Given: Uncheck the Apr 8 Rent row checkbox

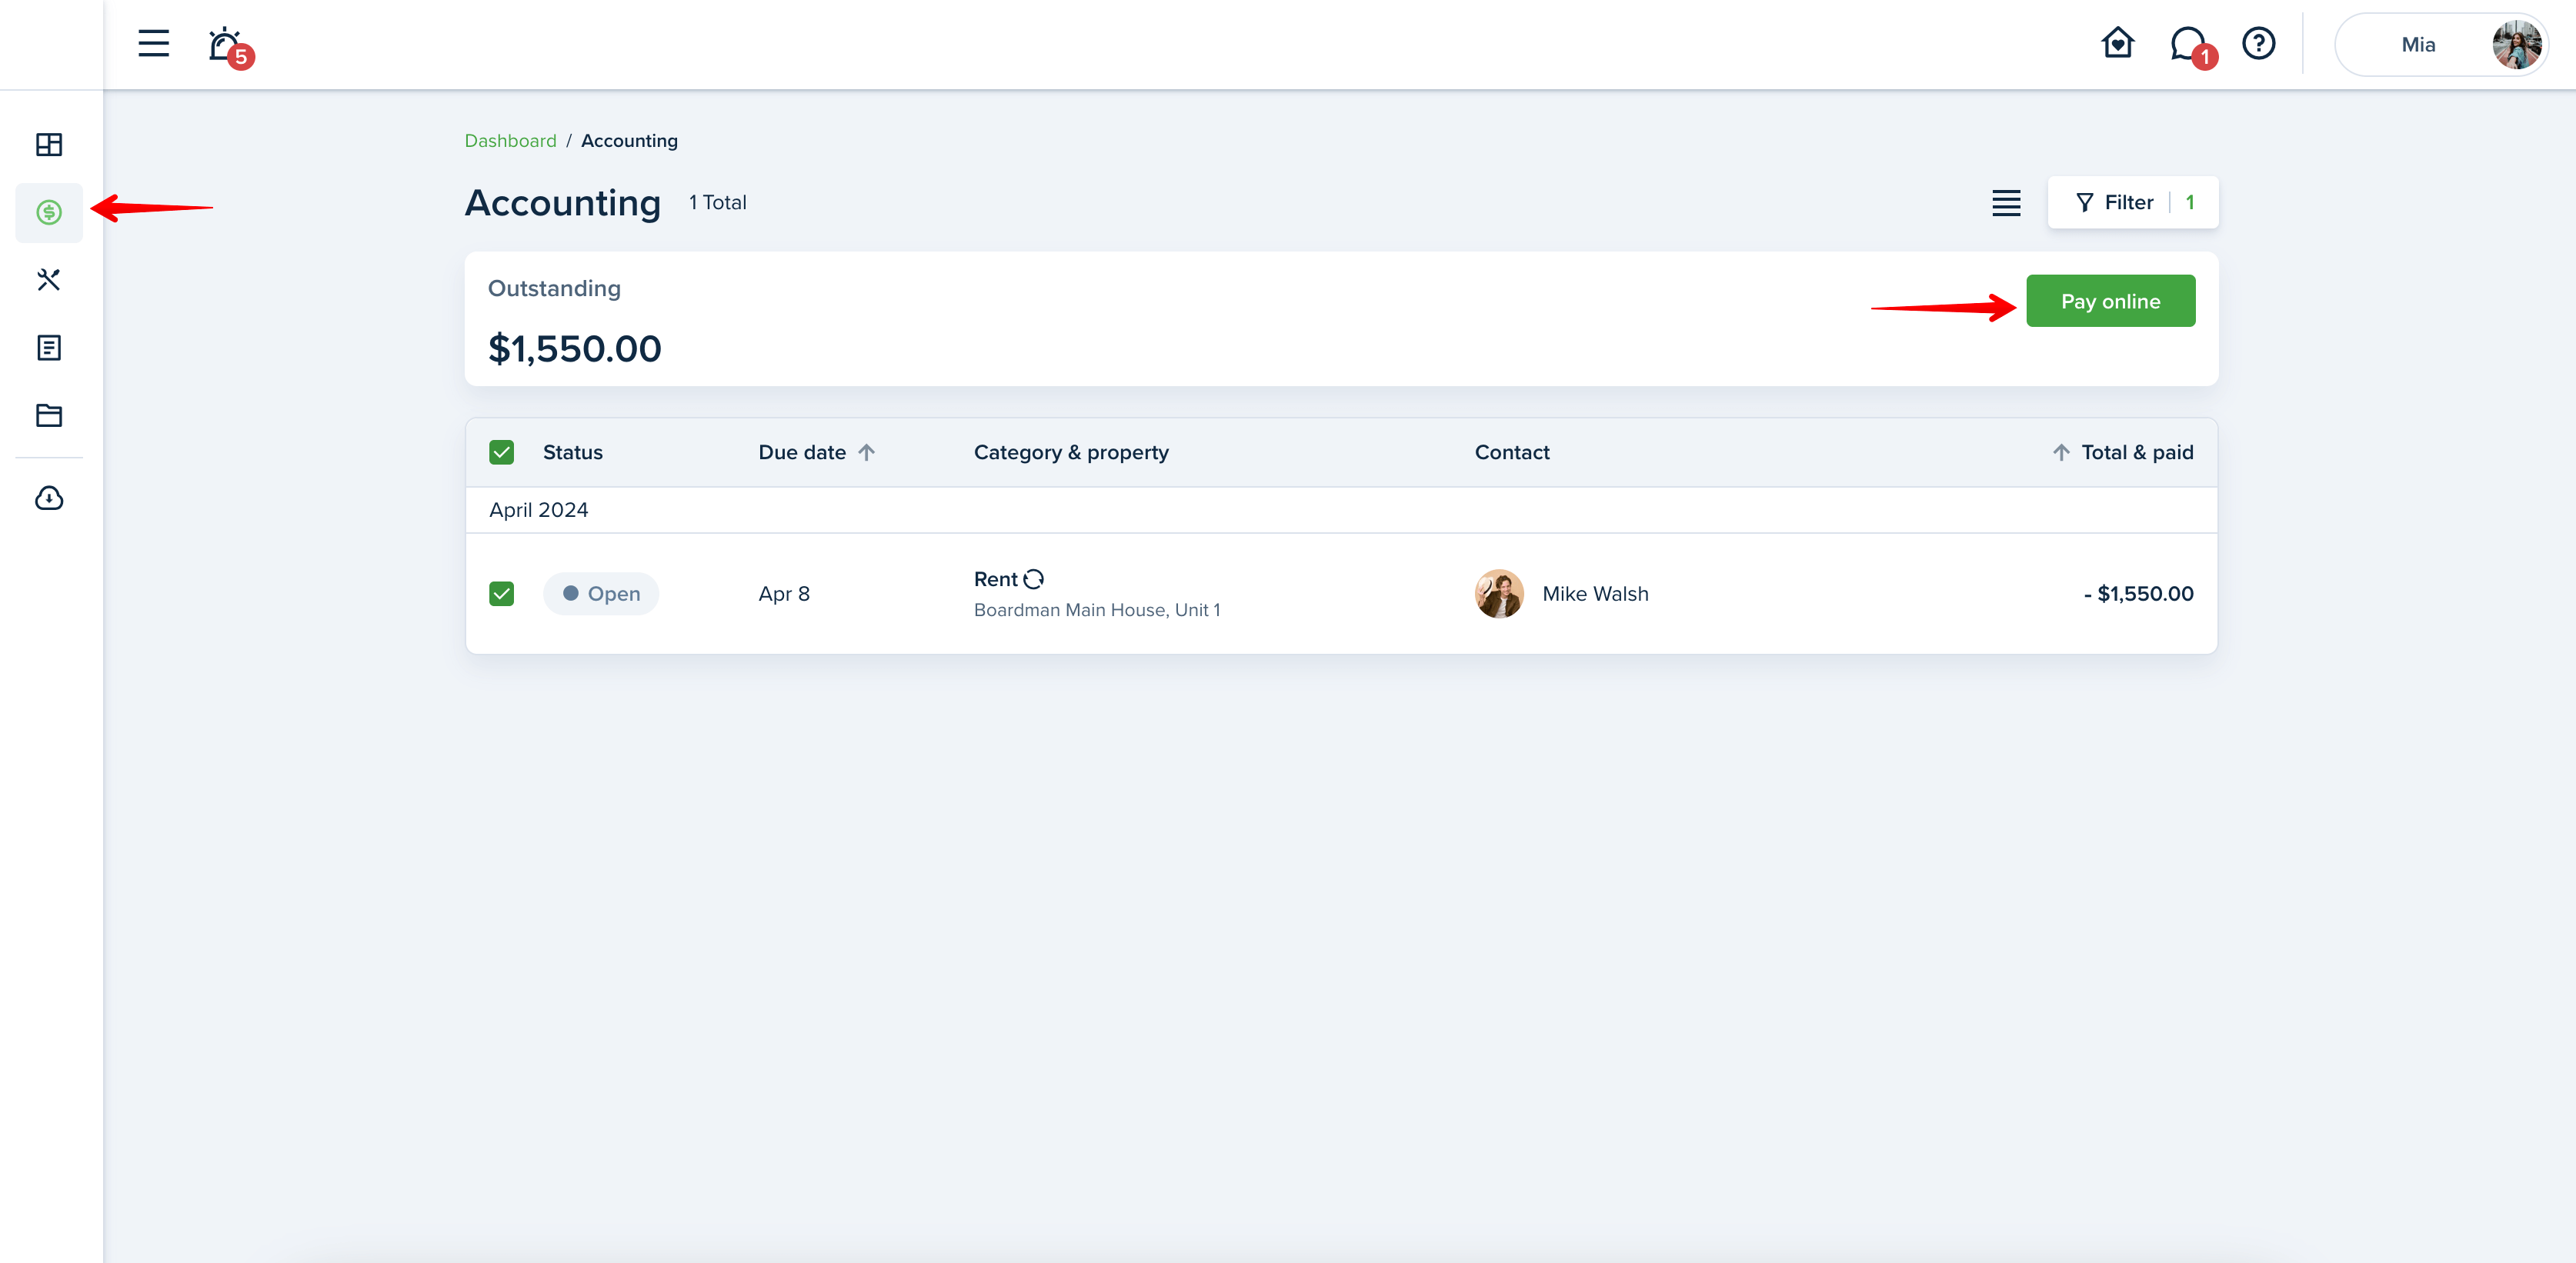Looking at the screenshot, I should (x=502, y=594).
